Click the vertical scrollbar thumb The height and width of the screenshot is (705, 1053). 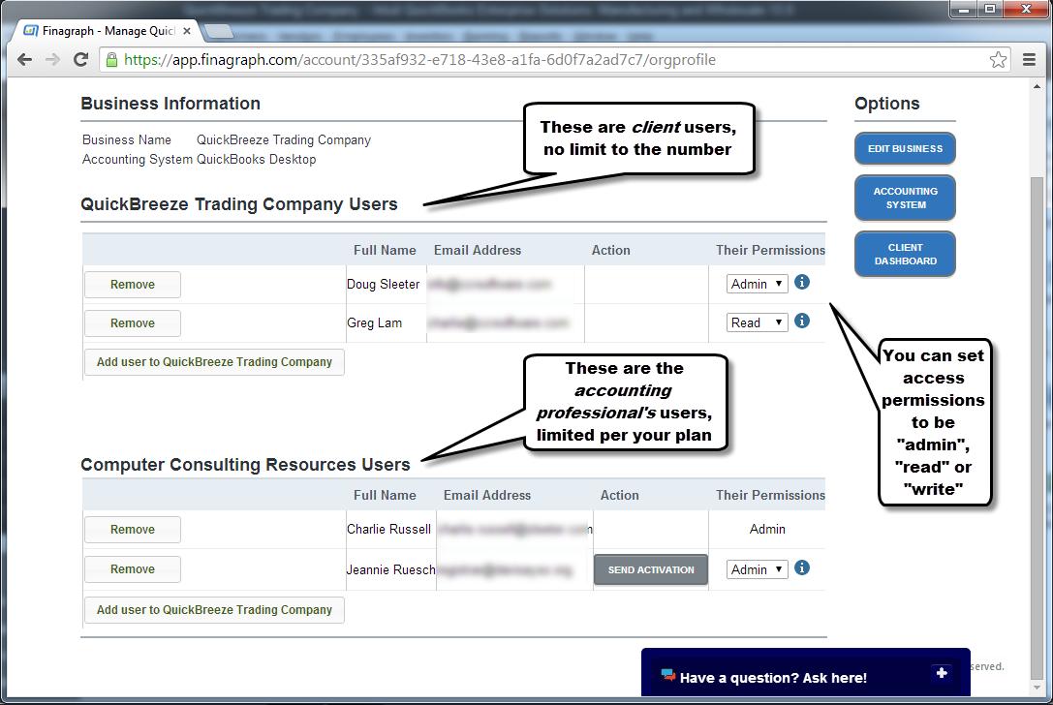(1037, 428)
